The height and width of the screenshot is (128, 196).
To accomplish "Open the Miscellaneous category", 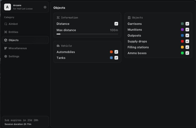I will pyautogui.click(x=17, y=48).
